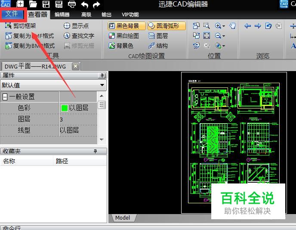Click the blue return-arrow icon in 浏览 group
Screen dimensions: 296x230
click(x=268, y=26)
